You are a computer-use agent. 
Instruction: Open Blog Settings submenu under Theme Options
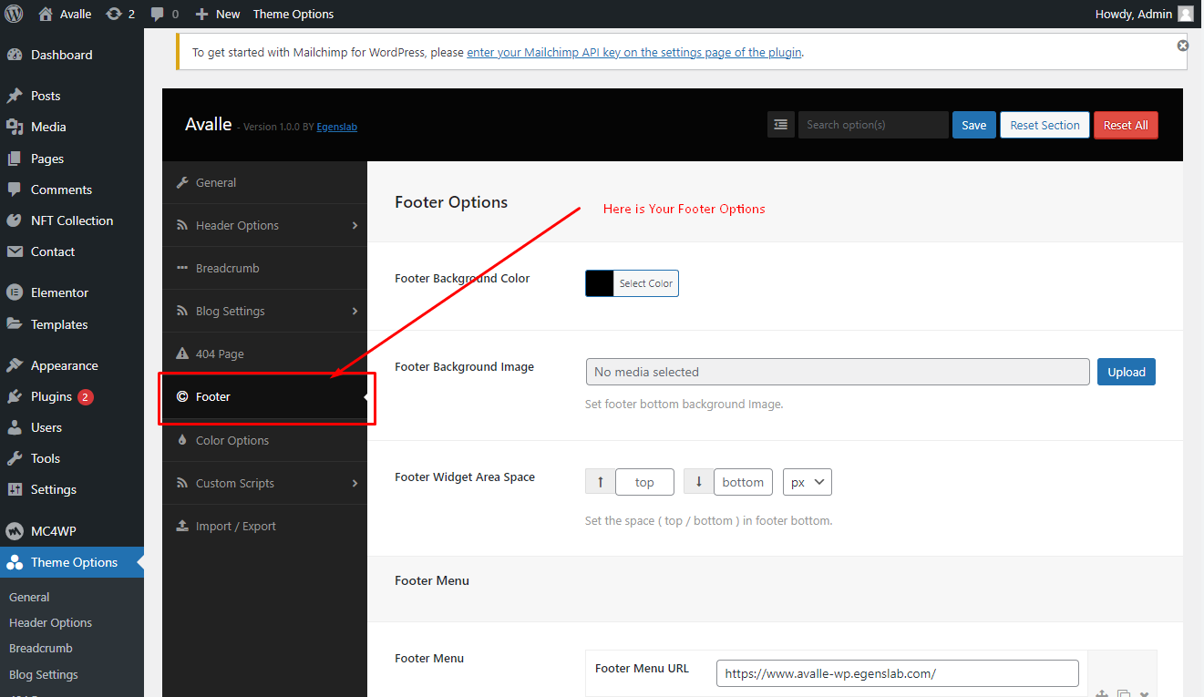44,675
